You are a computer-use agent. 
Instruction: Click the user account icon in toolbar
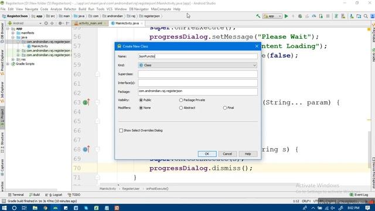click(x=373, y=16)
